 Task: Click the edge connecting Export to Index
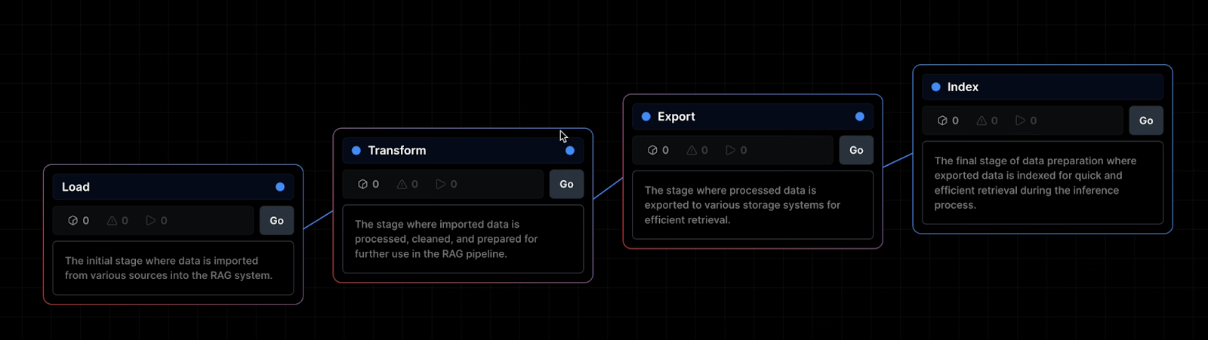click(898, 160)
